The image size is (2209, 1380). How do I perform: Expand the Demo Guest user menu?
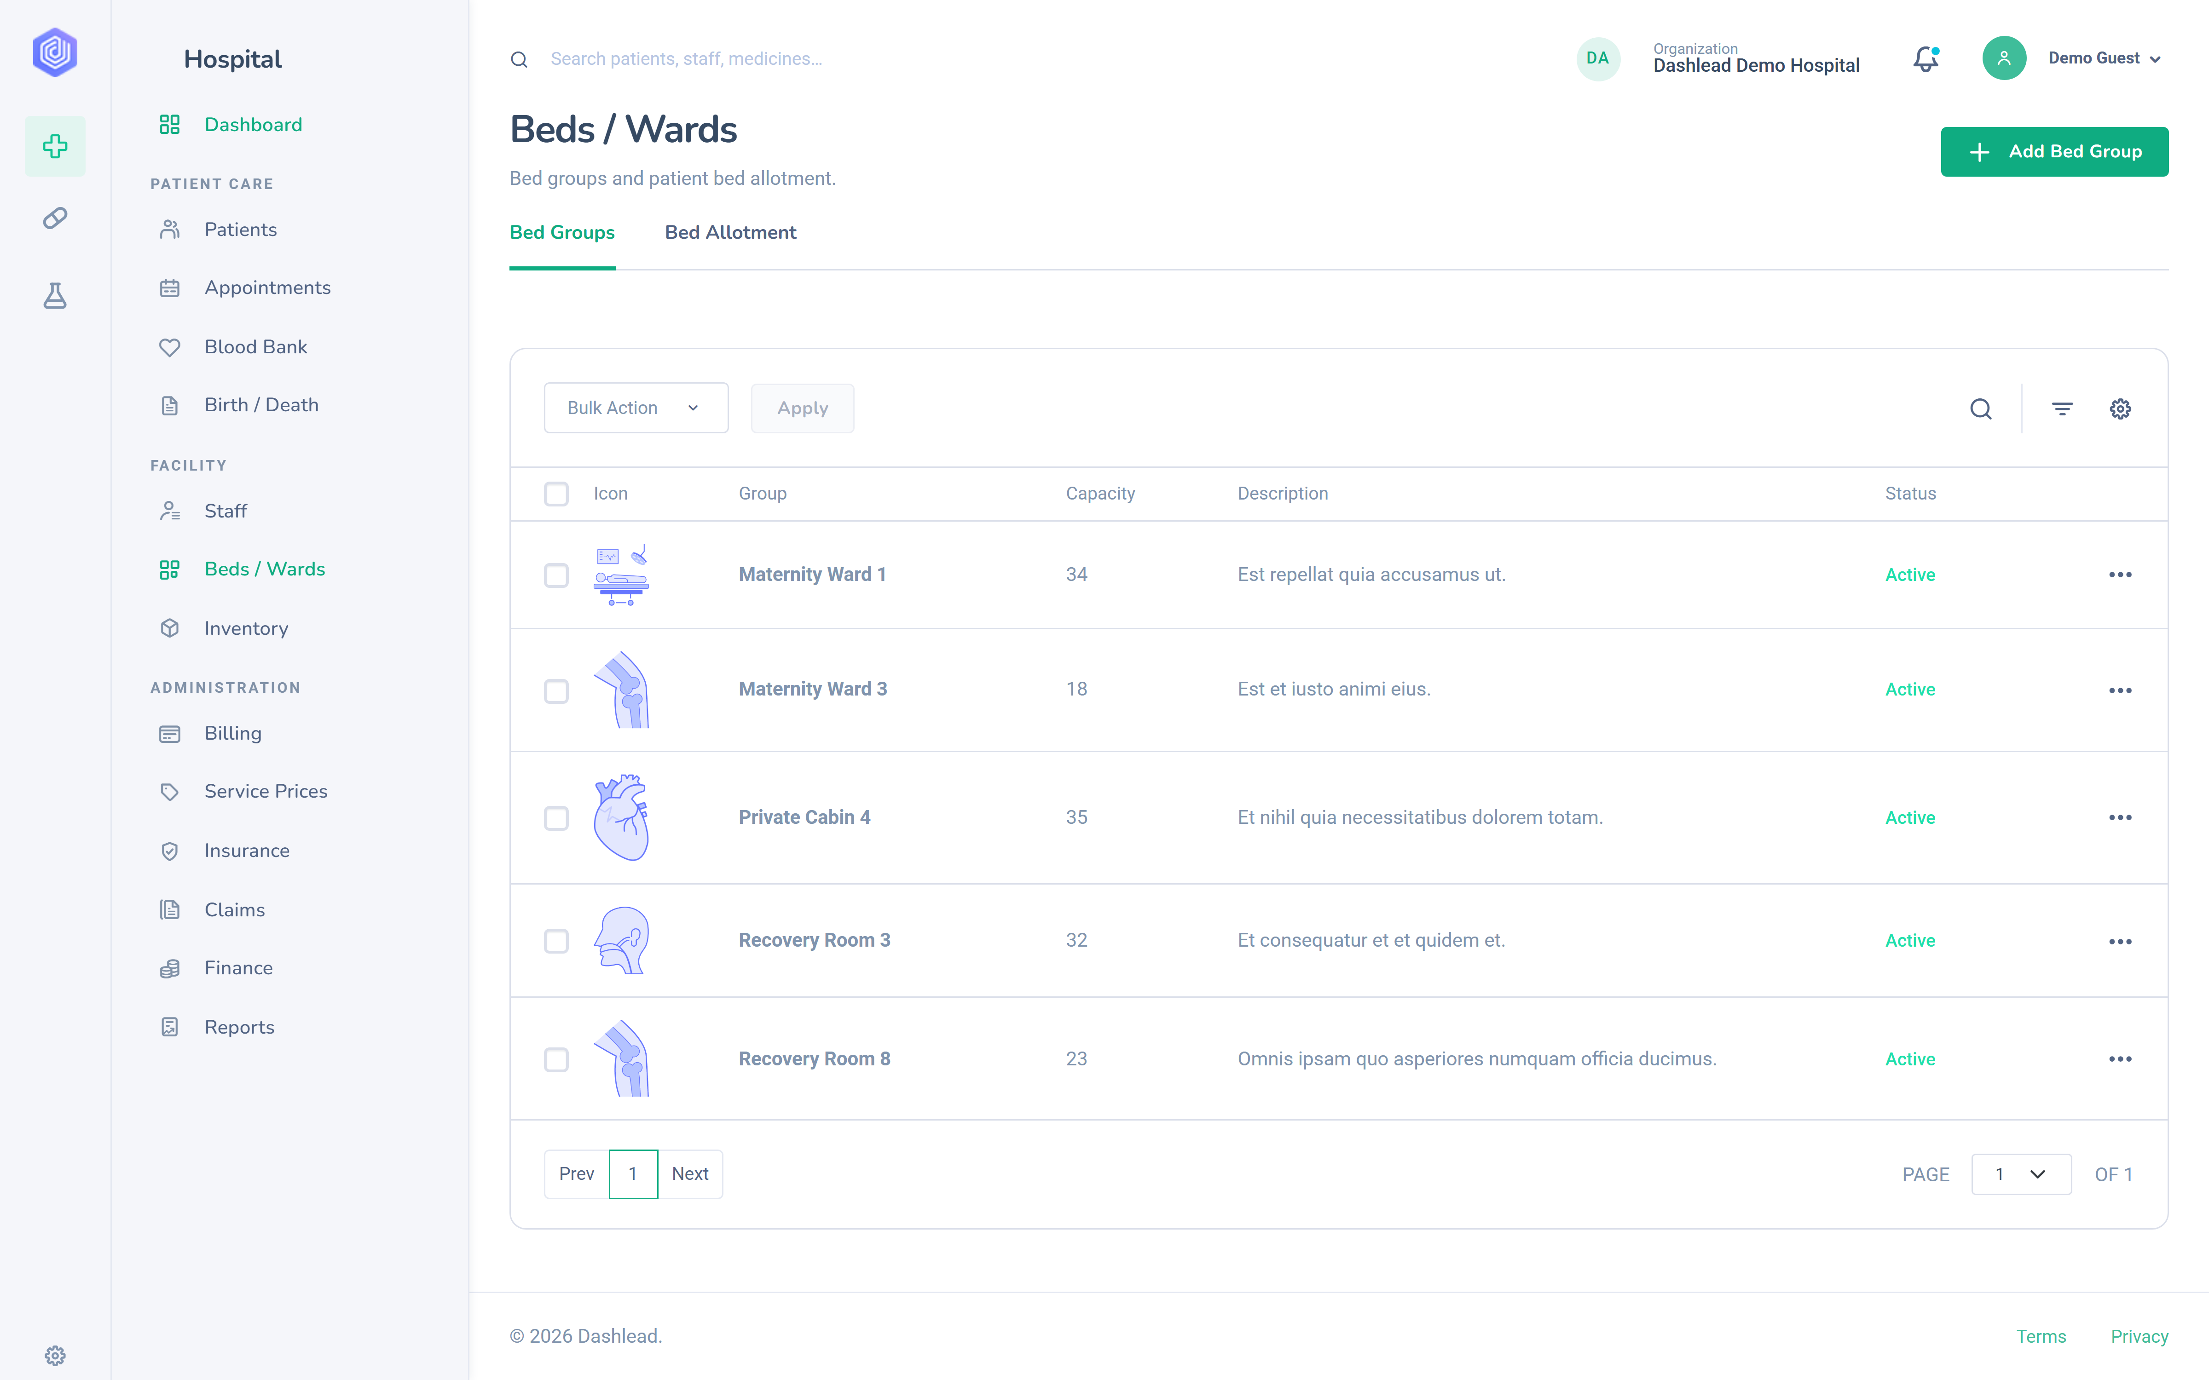(x=2104, y=58)
